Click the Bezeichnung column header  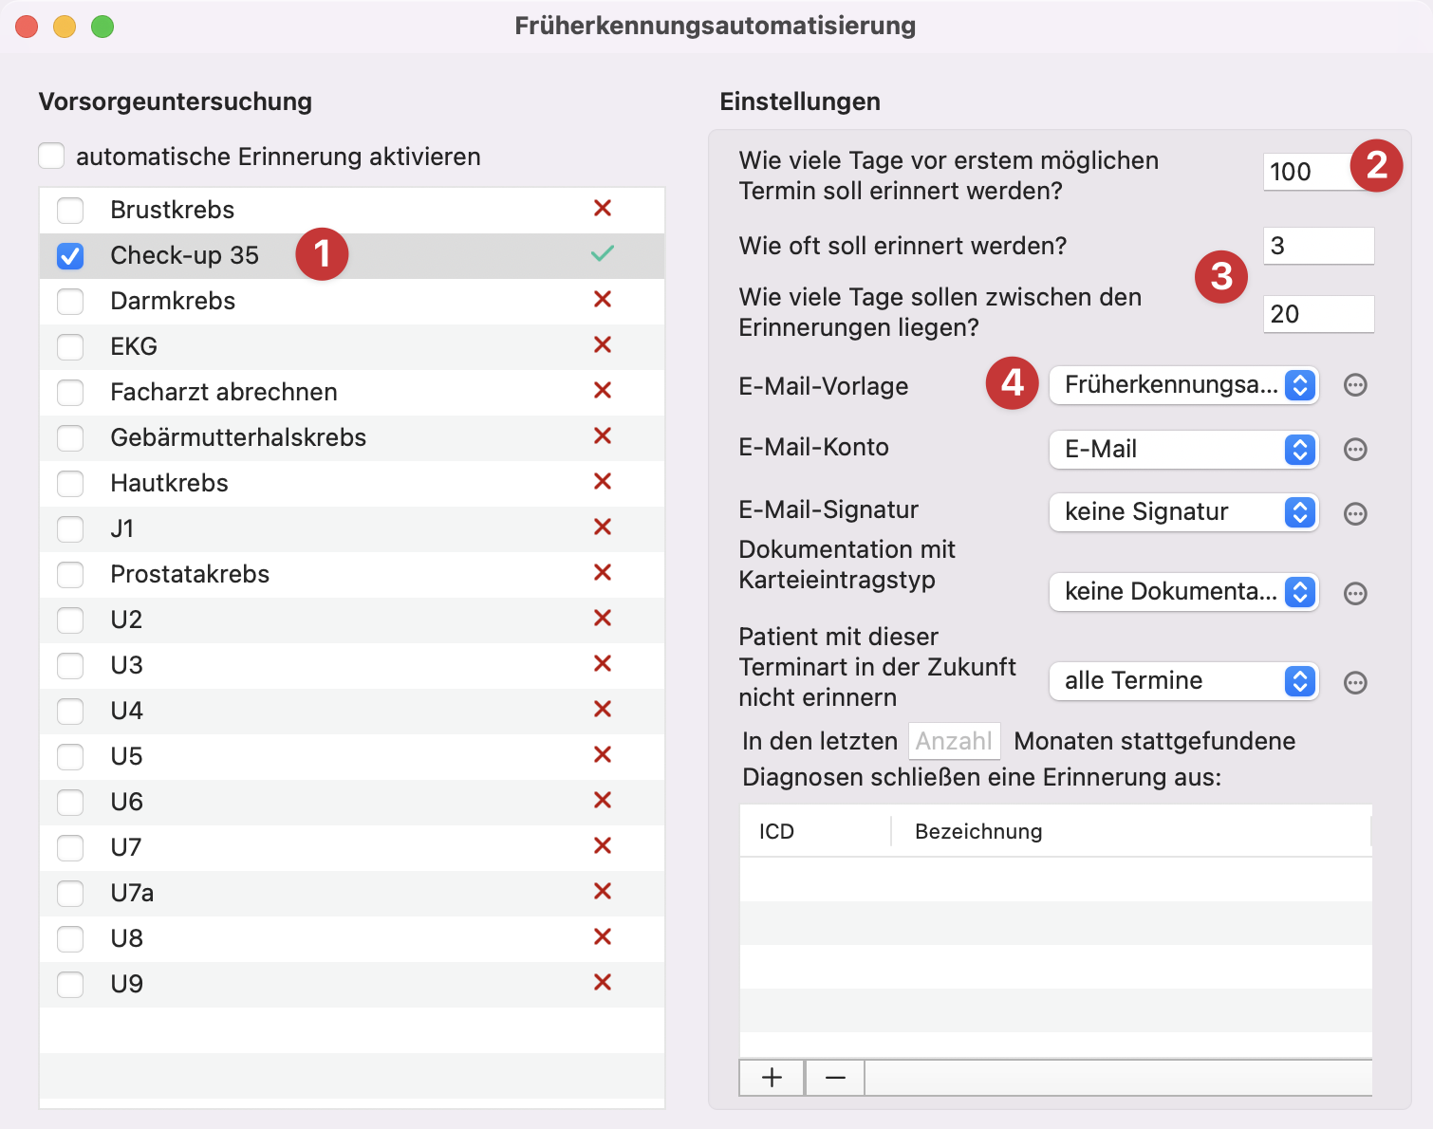[x=1131, y=831]
